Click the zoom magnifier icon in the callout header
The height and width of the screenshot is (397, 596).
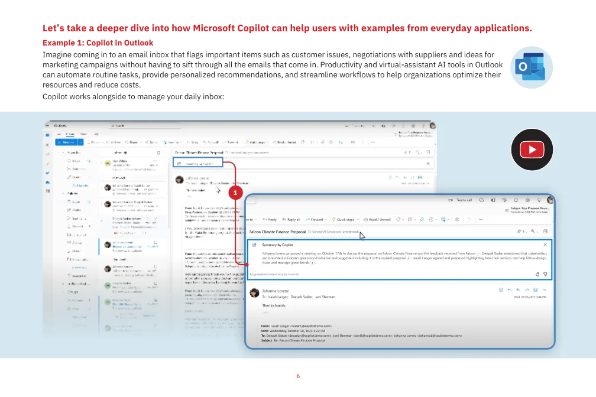point(533,232)
